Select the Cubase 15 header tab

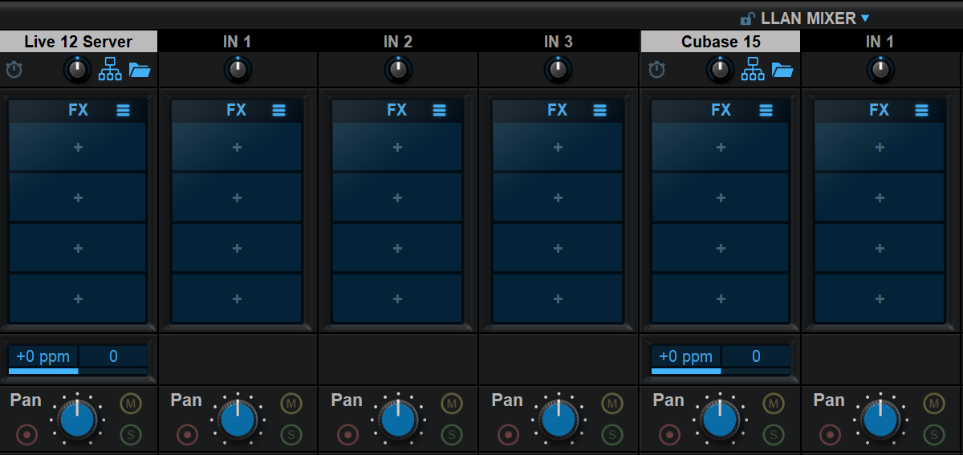pyautogui.click(x=720, y=42)
